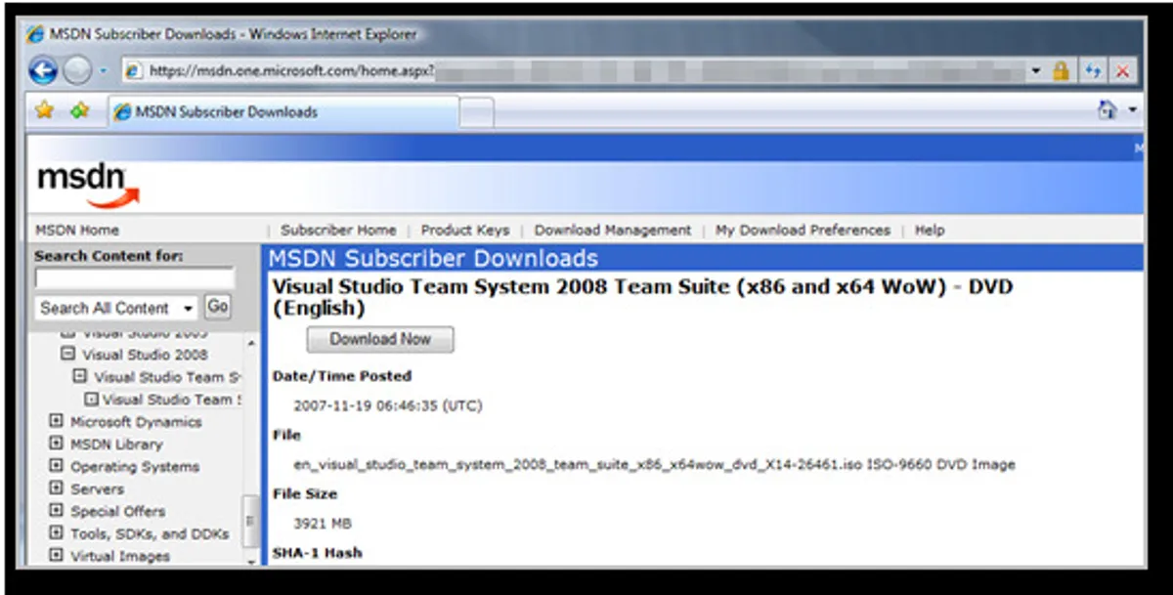Expand the Special Offers node
Viewport: 1173px width, 595px height.
[57, 511]
